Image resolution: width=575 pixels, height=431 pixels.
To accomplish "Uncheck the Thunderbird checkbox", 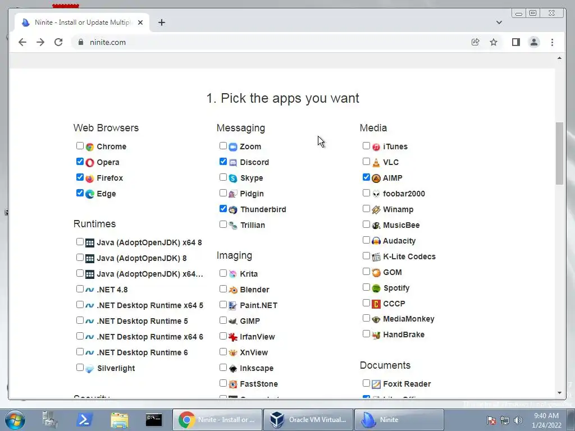I will [223, 209].
